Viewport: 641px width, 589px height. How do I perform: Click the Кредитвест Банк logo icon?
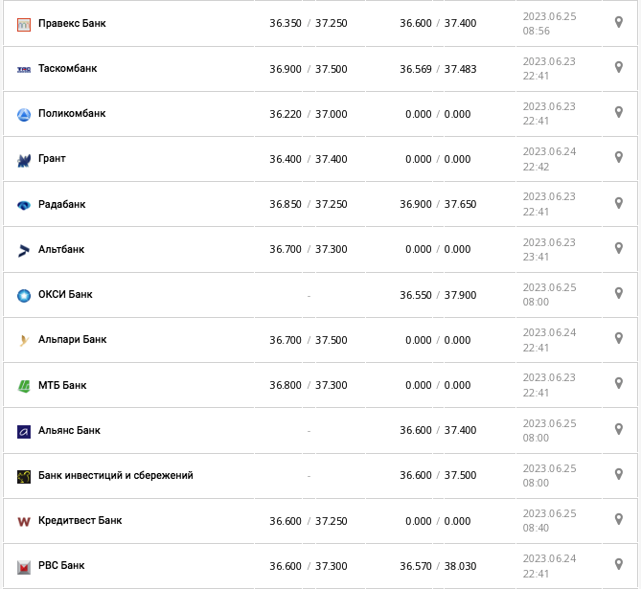coord(25,521)
